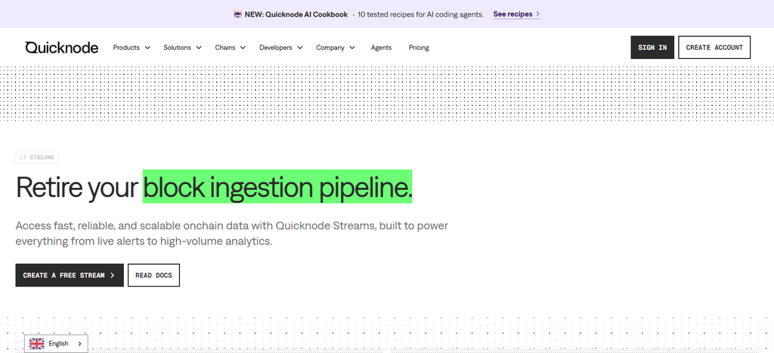
Task: Expand the Developers dropdown chevron
Action: pyautogui.click(x=299, y=48)
